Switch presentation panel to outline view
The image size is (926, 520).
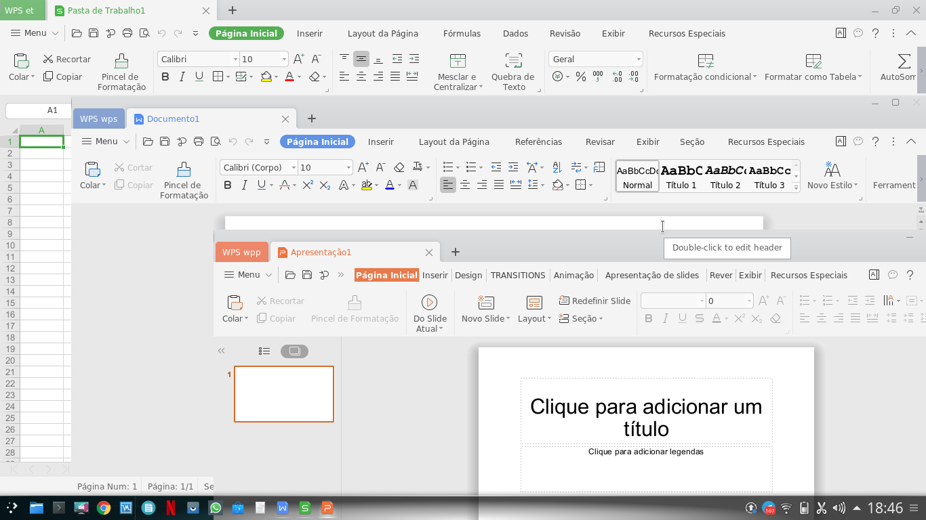coord(264,351)
